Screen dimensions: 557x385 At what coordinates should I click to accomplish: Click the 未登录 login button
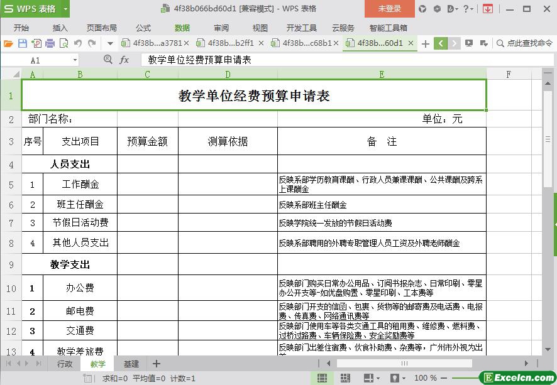click(x=389, y=9)
